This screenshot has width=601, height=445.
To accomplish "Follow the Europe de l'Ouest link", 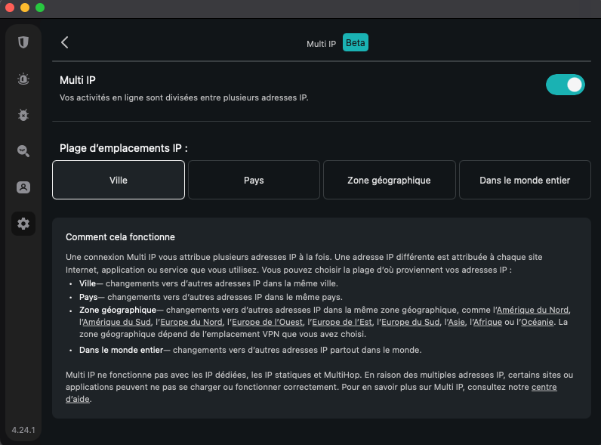I will [x=267, y=323].
